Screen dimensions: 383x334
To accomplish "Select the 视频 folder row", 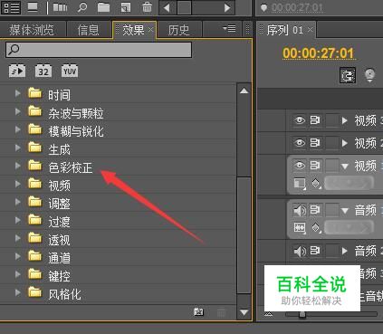I will [x=118, y=185].
